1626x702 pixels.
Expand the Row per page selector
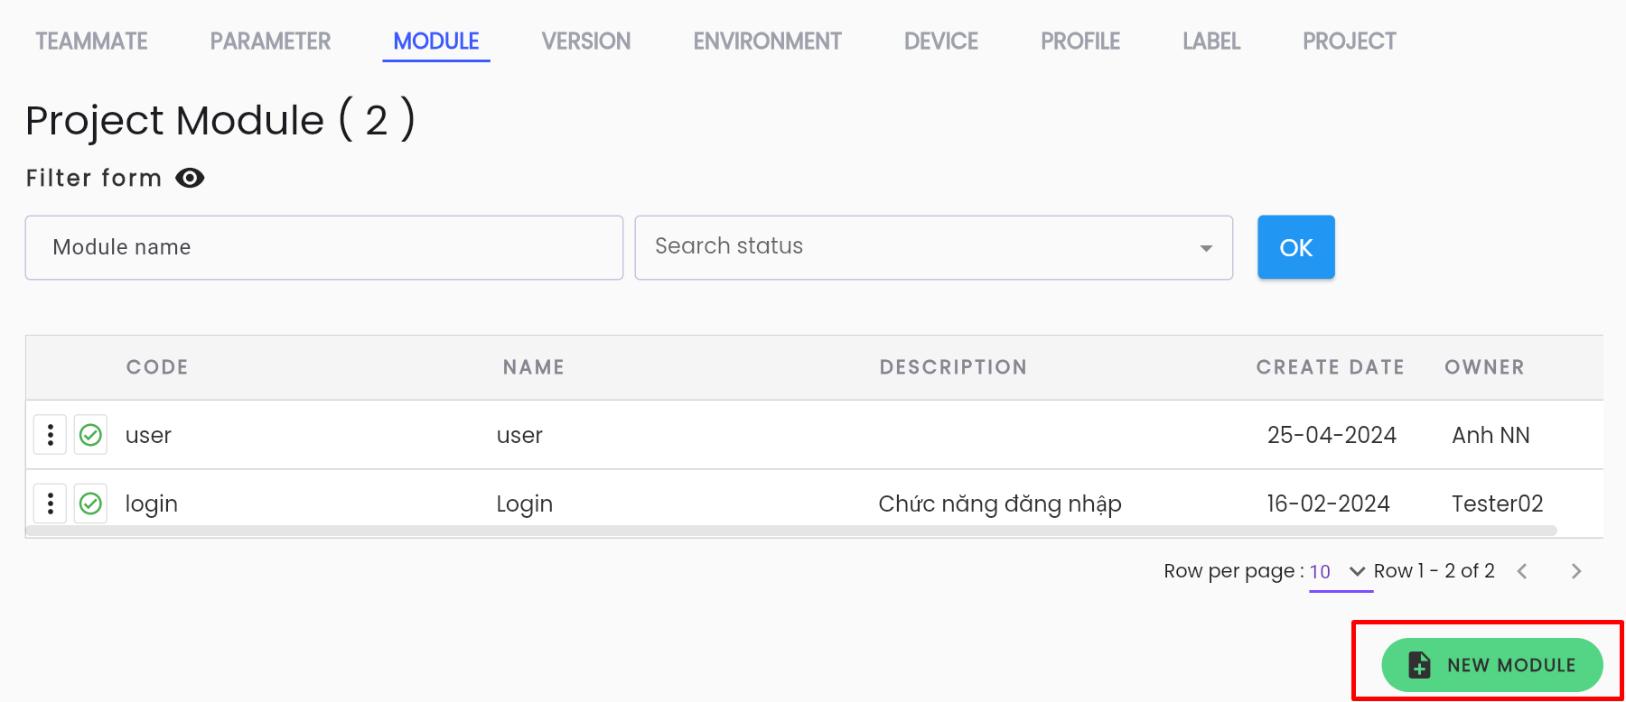[1341, 571]
